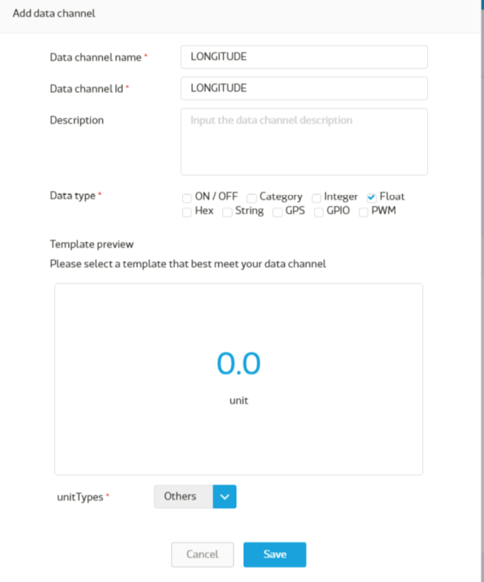Click the Add data channel dialog title
This screenshot has height=582, width=484.
tap(53, 13)
